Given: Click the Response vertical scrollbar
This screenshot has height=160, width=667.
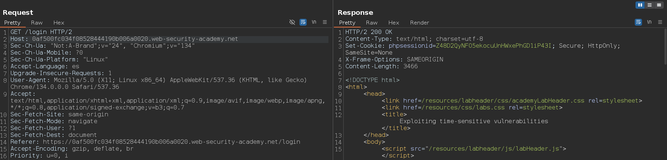Looking at the screenshot, I should pos(665,46).
